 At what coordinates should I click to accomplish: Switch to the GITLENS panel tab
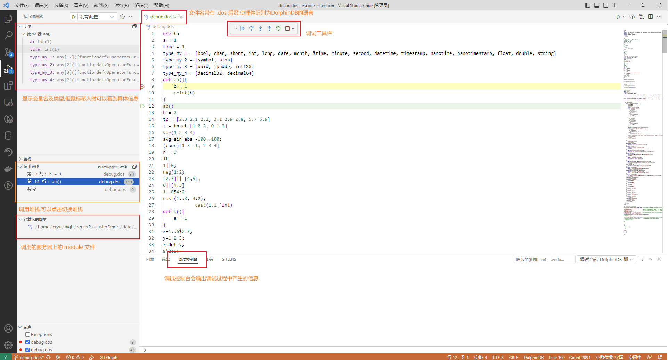pyautogui.click(x=229, y=259)
